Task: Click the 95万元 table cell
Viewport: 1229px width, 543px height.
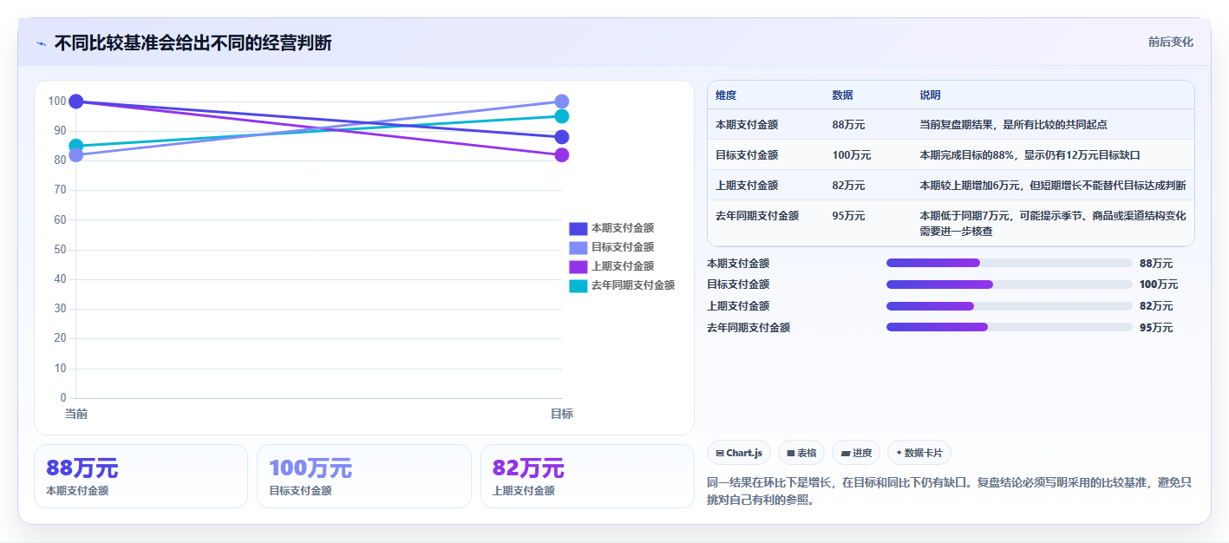Action: 848,216
